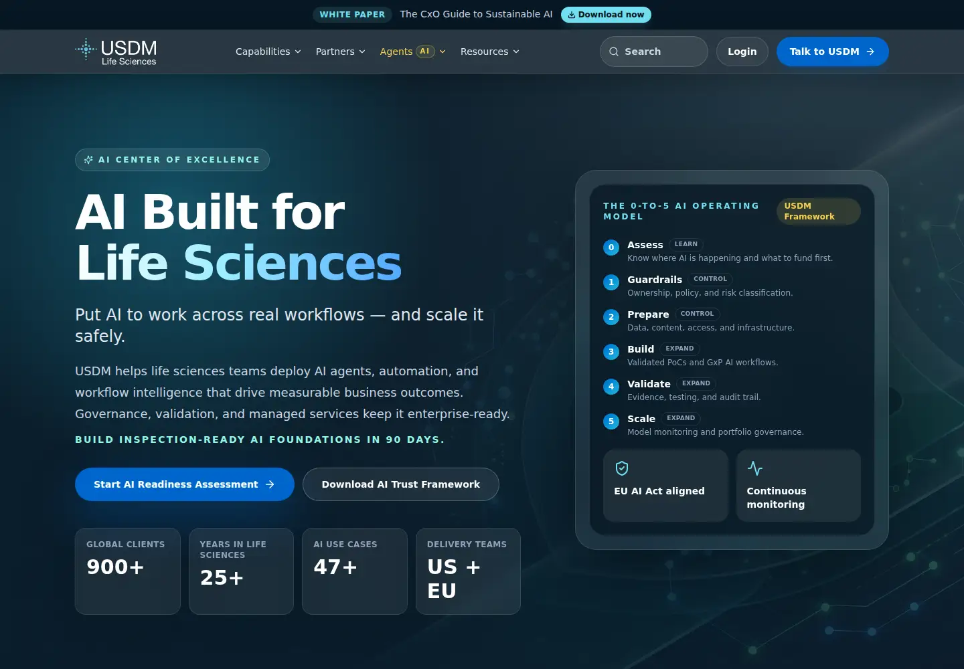This screenshot has width=964, height=669.
Task: Click the shield icon above EU AI Act aligned
Action: coord(622,468)
